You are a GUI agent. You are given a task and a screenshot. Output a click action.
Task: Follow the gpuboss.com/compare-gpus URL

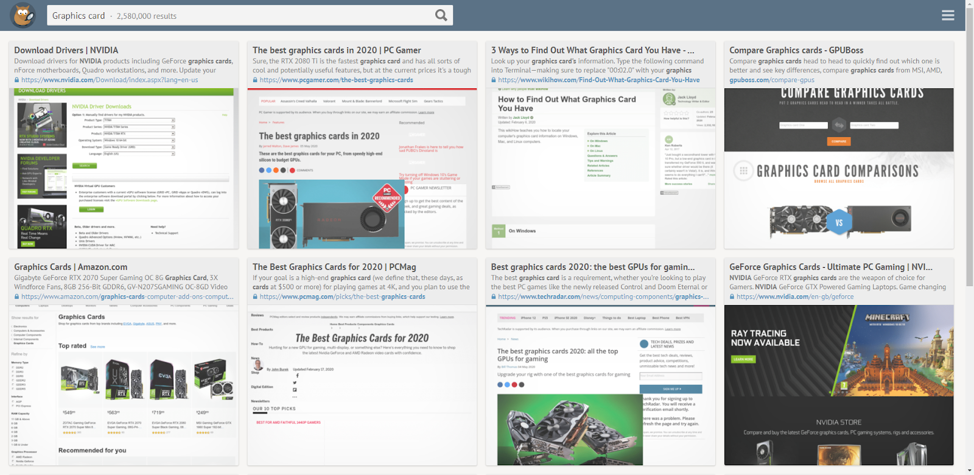tap(772, 80)
